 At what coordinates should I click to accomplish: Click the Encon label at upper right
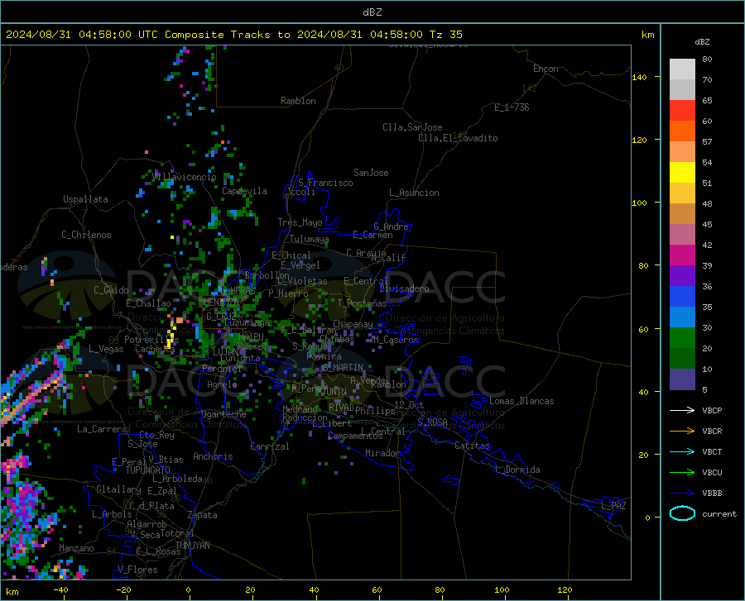[x=546, y=69]
